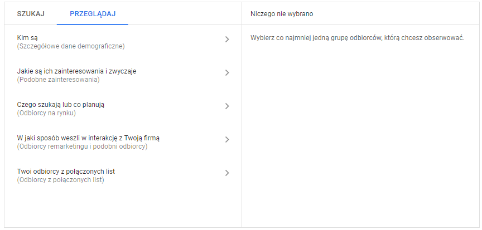Click '(Podobne zainteresowania)' subtitle

[59, 80]
